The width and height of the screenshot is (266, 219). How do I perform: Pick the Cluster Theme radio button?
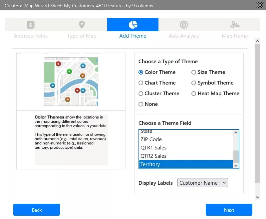141,94
